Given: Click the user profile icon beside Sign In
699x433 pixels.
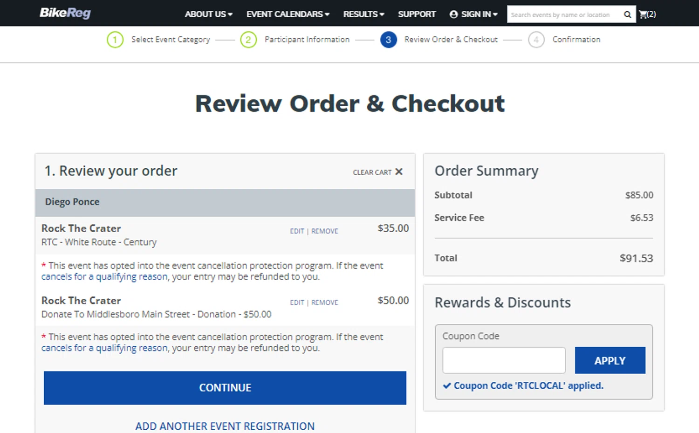Looking at the screenshot, I should [453, 14].
